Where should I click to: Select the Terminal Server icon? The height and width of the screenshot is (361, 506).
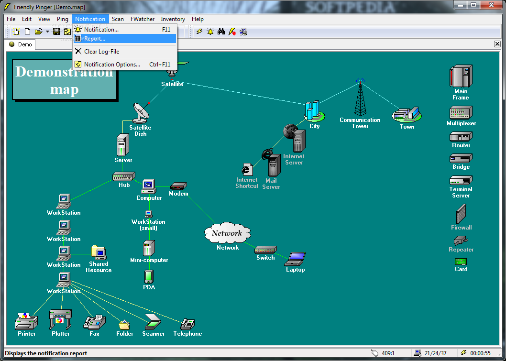click(461, 180)
